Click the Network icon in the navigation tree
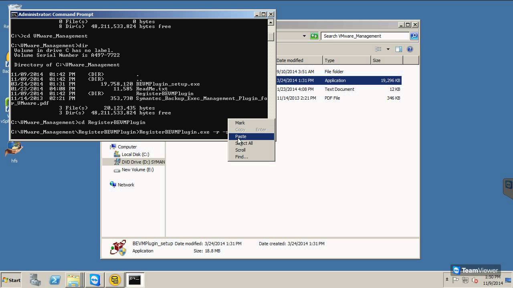This screenshot has width=513, height=288. click(x=113, y=184)
